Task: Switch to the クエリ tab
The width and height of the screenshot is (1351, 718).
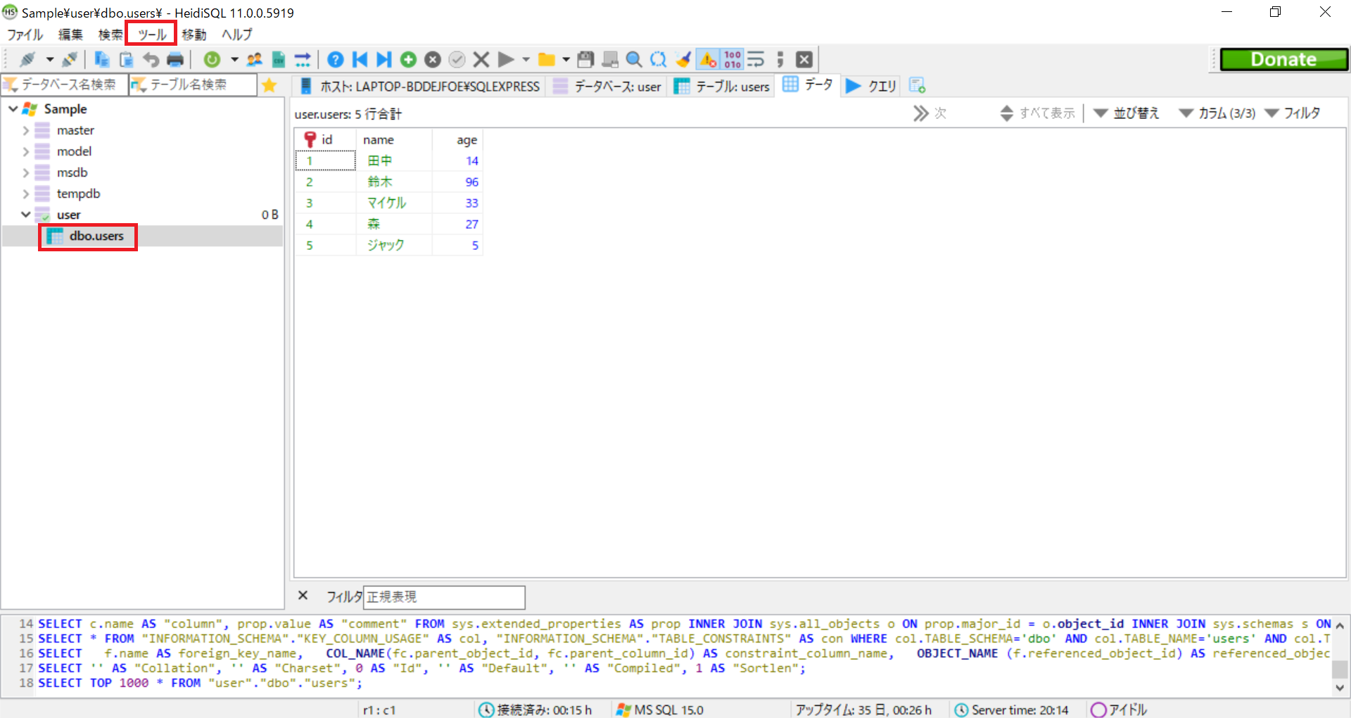Action: [871, 86]
